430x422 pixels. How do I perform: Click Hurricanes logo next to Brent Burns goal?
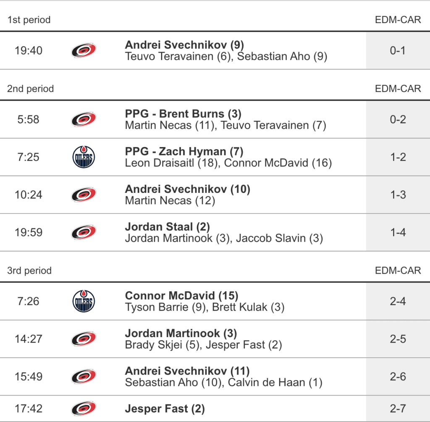84,119
